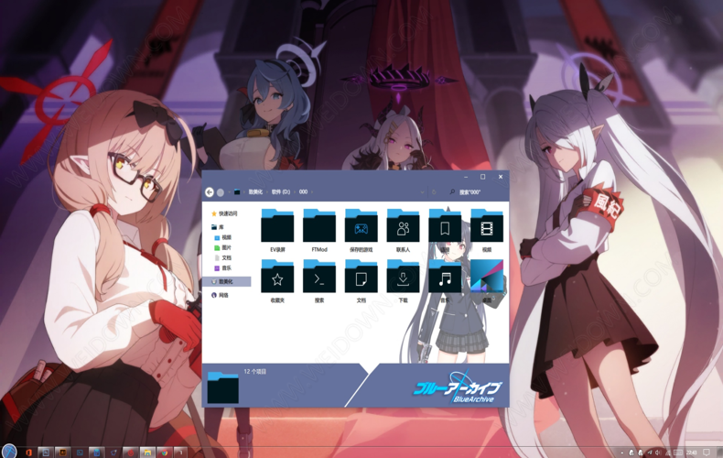Launch Office from the taskbar
The height and width of the screenshot is (458, 723).
[x=28, y=453]
